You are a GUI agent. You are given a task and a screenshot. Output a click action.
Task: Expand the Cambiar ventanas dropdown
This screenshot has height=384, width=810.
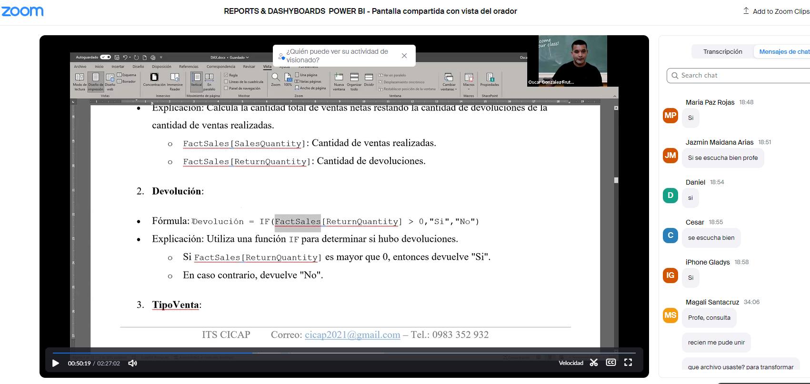[449, 81]
